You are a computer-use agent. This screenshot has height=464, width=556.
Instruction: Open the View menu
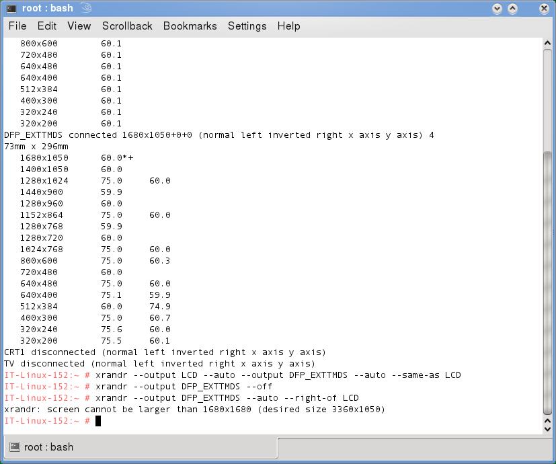point(79,26)
